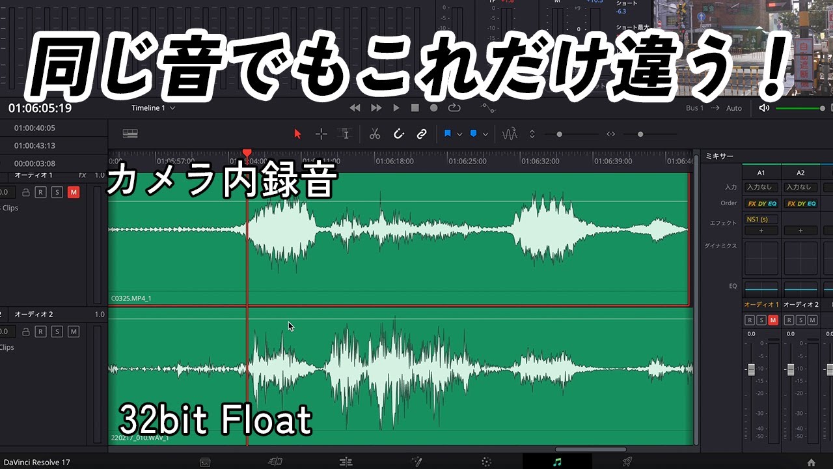Open the Timeline 1 dropdown

[154, 107]
